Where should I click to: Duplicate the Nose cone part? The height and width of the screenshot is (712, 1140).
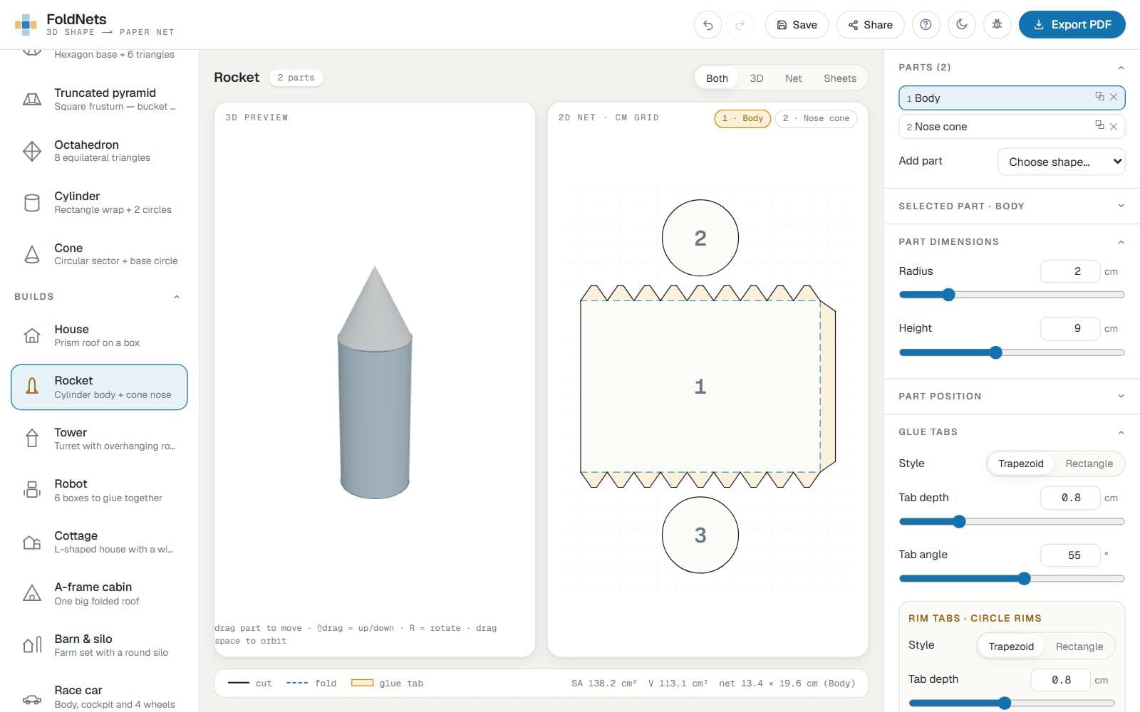1099,125
